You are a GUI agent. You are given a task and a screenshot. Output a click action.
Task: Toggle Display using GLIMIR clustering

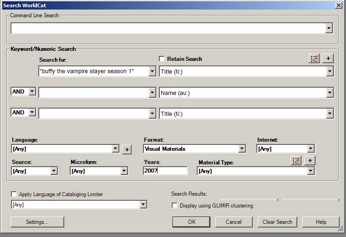[x=174, y=206]
